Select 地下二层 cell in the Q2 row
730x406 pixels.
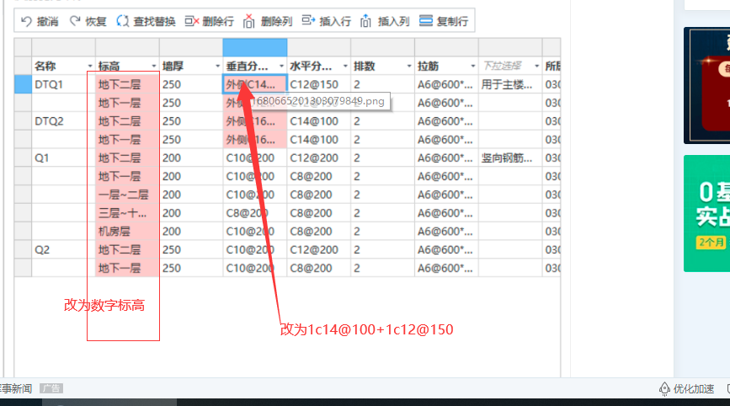(127, 250)
